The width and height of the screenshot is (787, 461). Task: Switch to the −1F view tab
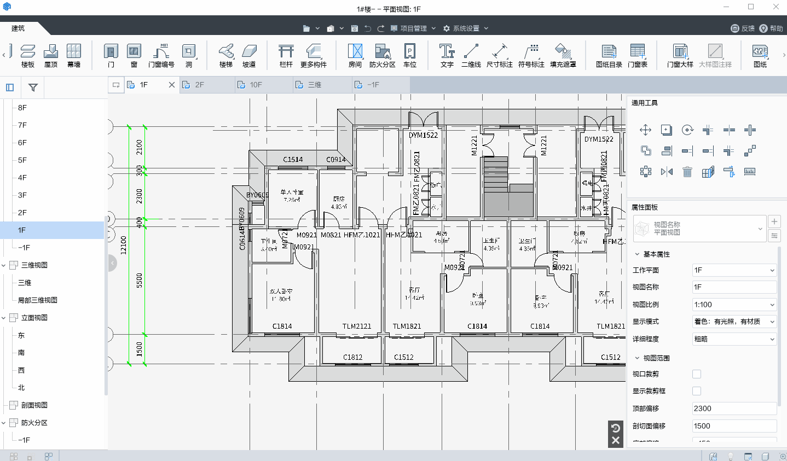pyautogui.click(x=381, y=85)
